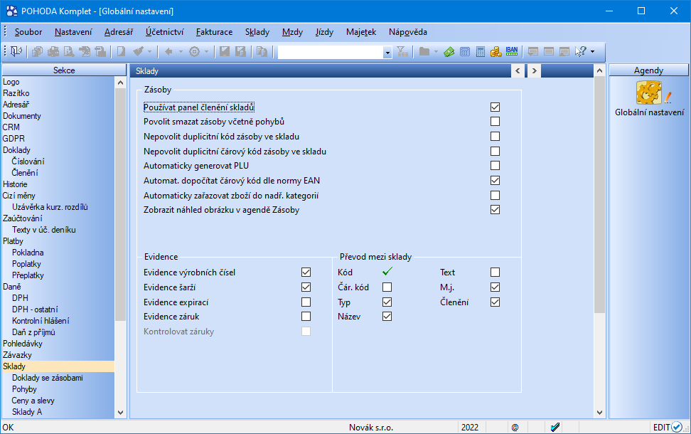The width and height of the screenshot is (691, 434).
Task: Click the greyed paste documents toolbar icon
Action: pyautogui.click(x=262, y=52)
